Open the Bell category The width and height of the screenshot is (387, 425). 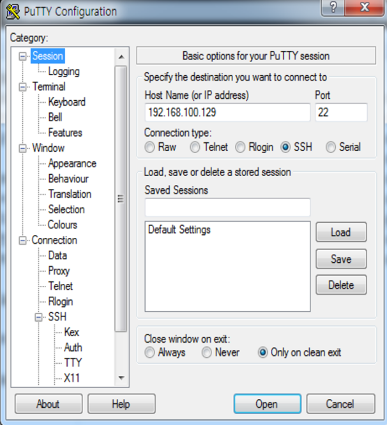pos(55,117)
